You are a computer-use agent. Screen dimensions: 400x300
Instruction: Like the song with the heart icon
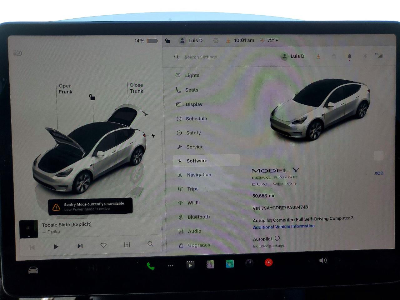pos(103,245)
